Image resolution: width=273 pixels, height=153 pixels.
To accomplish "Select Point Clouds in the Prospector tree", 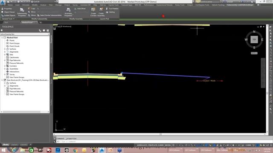I will [x=14, y=46].
